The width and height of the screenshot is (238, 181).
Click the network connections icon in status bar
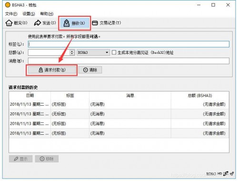(x=226, y=174)
